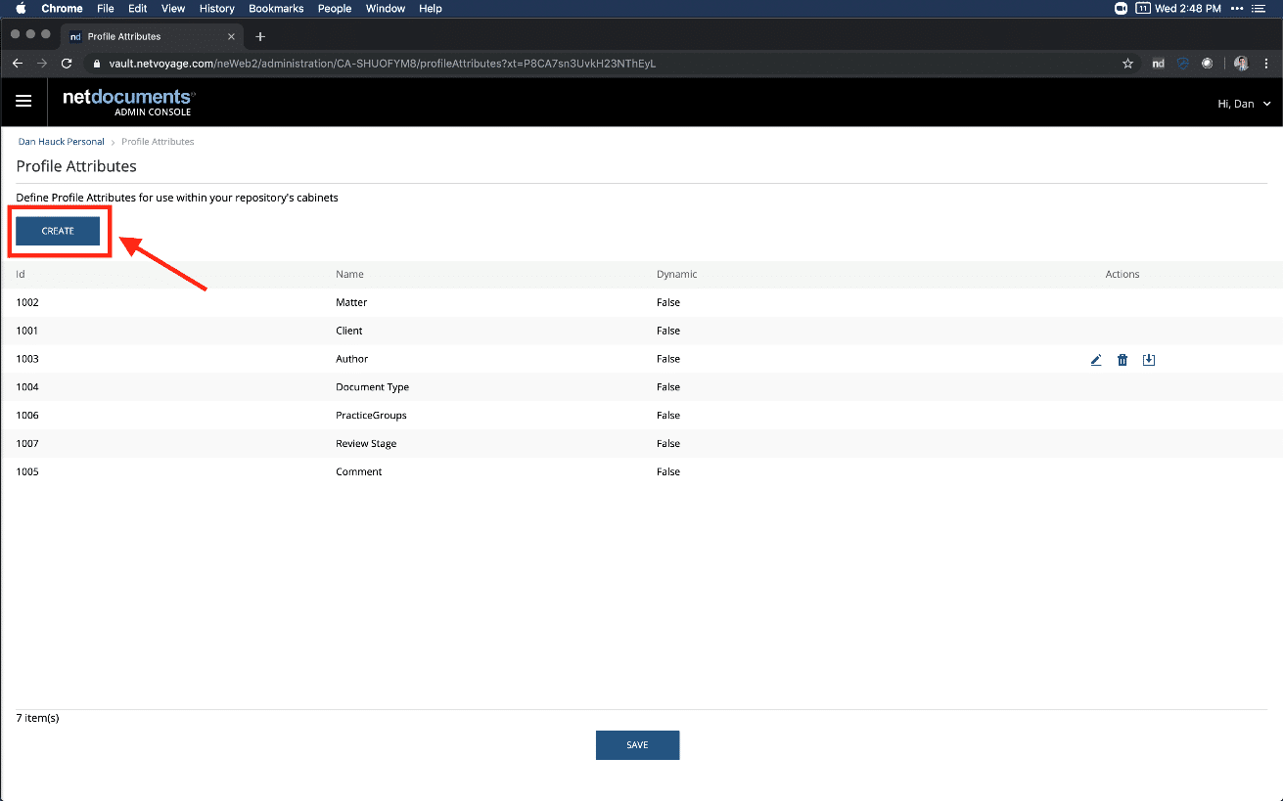Click the round gray extension icon

[1208, 64]
